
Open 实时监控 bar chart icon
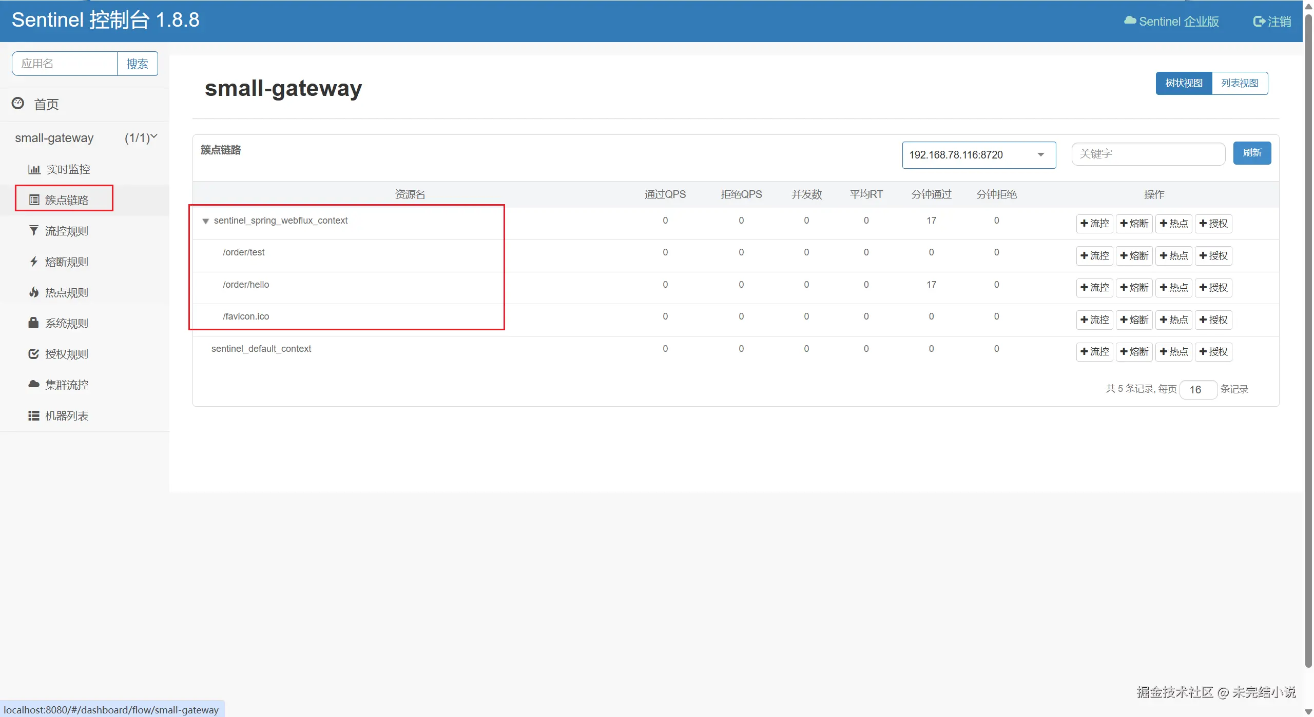coord(34,169)
